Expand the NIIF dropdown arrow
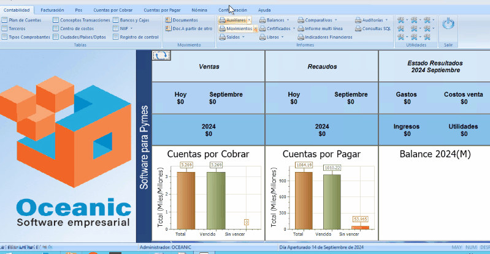Screen dimensions: 490x254 pyautogui.click(x=131, y=28)
